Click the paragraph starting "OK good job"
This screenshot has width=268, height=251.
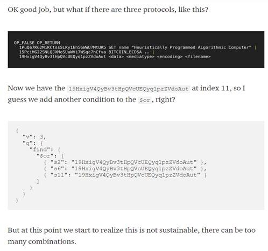108,10
